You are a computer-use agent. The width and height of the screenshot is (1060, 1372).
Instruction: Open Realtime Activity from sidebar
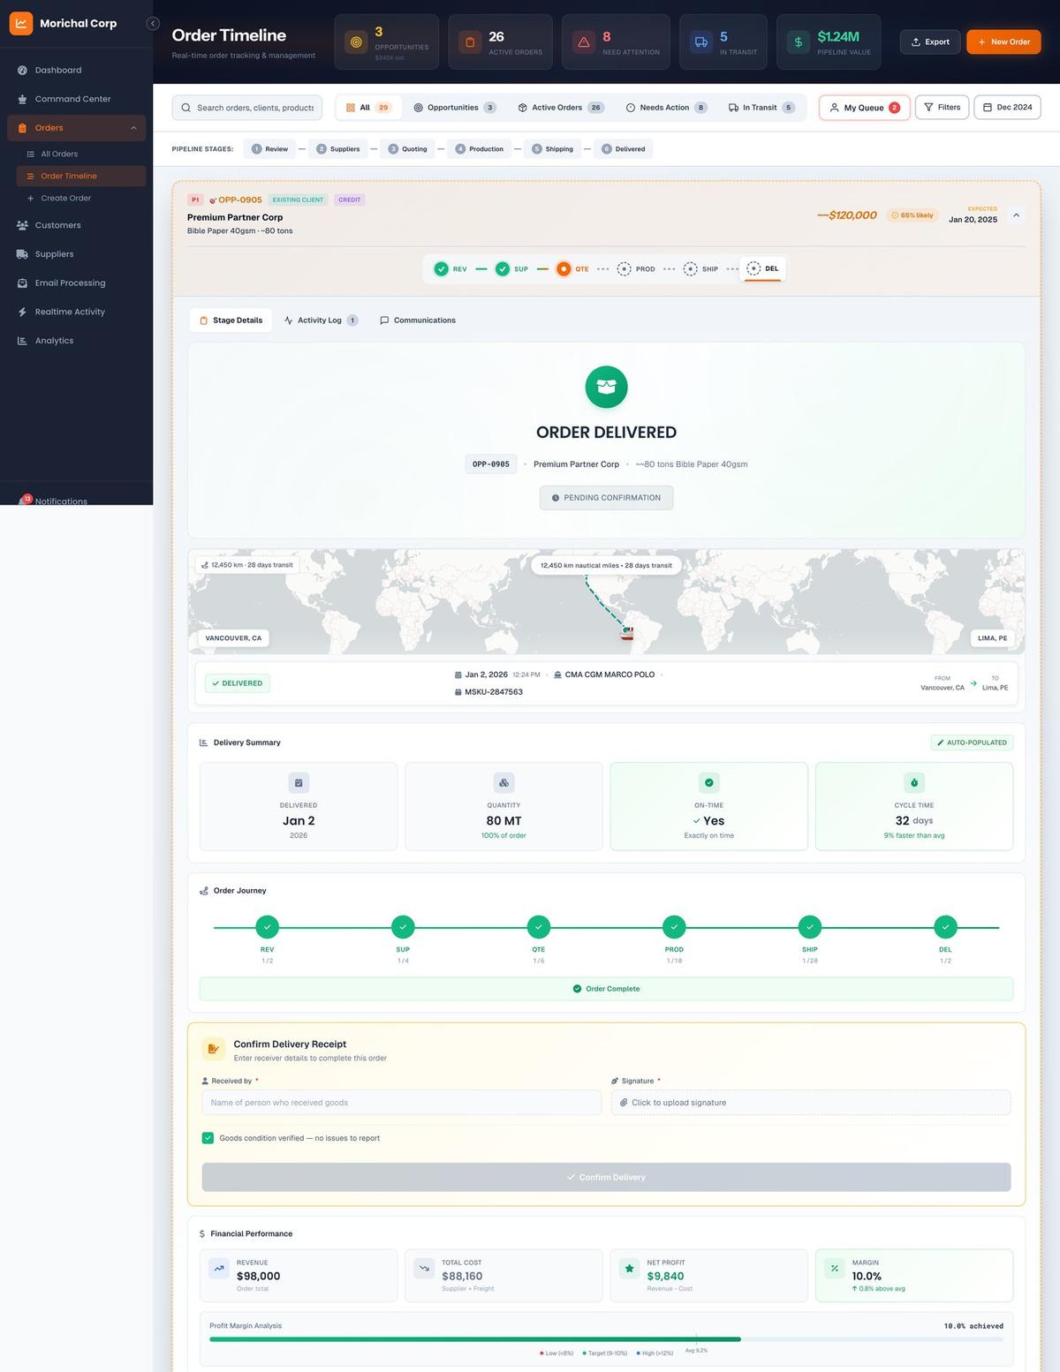pos(21,312)
